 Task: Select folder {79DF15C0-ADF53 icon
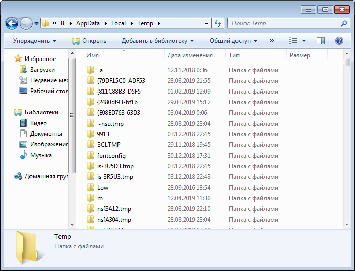click(91, 80)
